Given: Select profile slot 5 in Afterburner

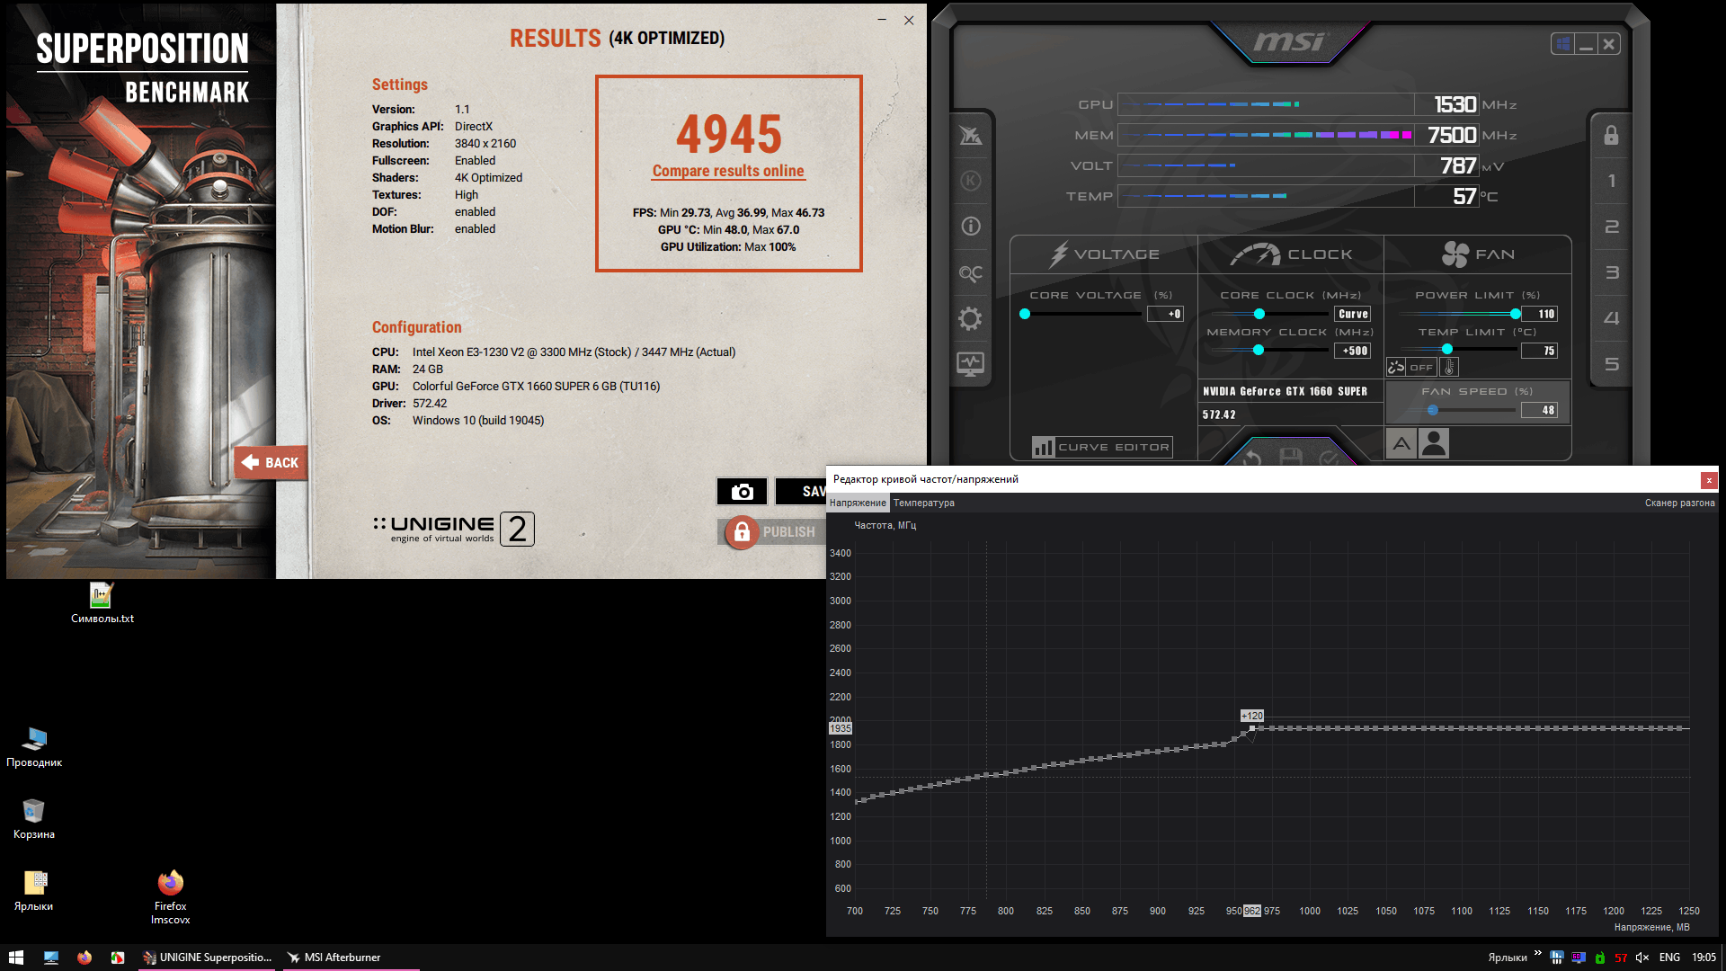Looking at the screenshot, I should coord(1611,364).
